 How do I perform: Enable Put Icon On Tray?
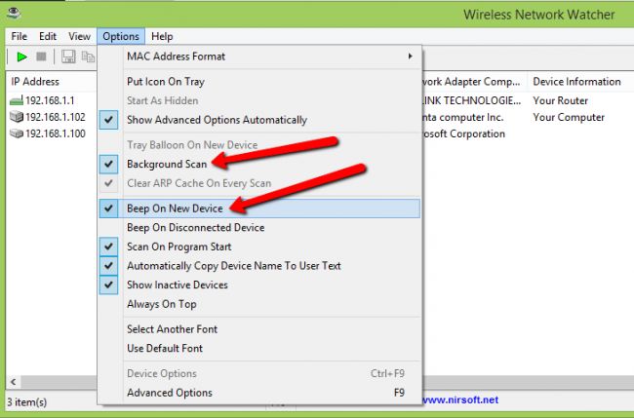pyautogui.click(x=259, y=82)
